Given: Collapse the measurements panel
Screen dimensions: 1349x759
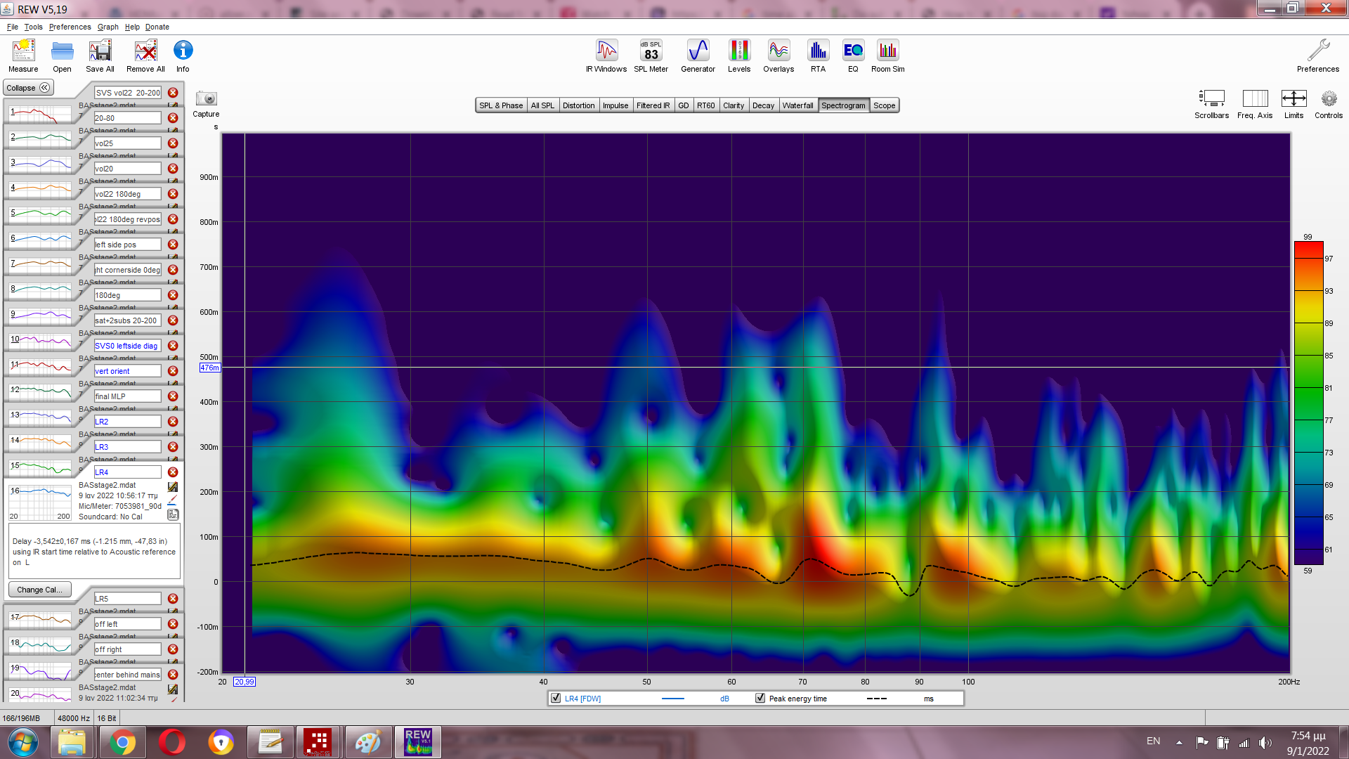Looking at the screenshot, I should [x=28, y=88].
